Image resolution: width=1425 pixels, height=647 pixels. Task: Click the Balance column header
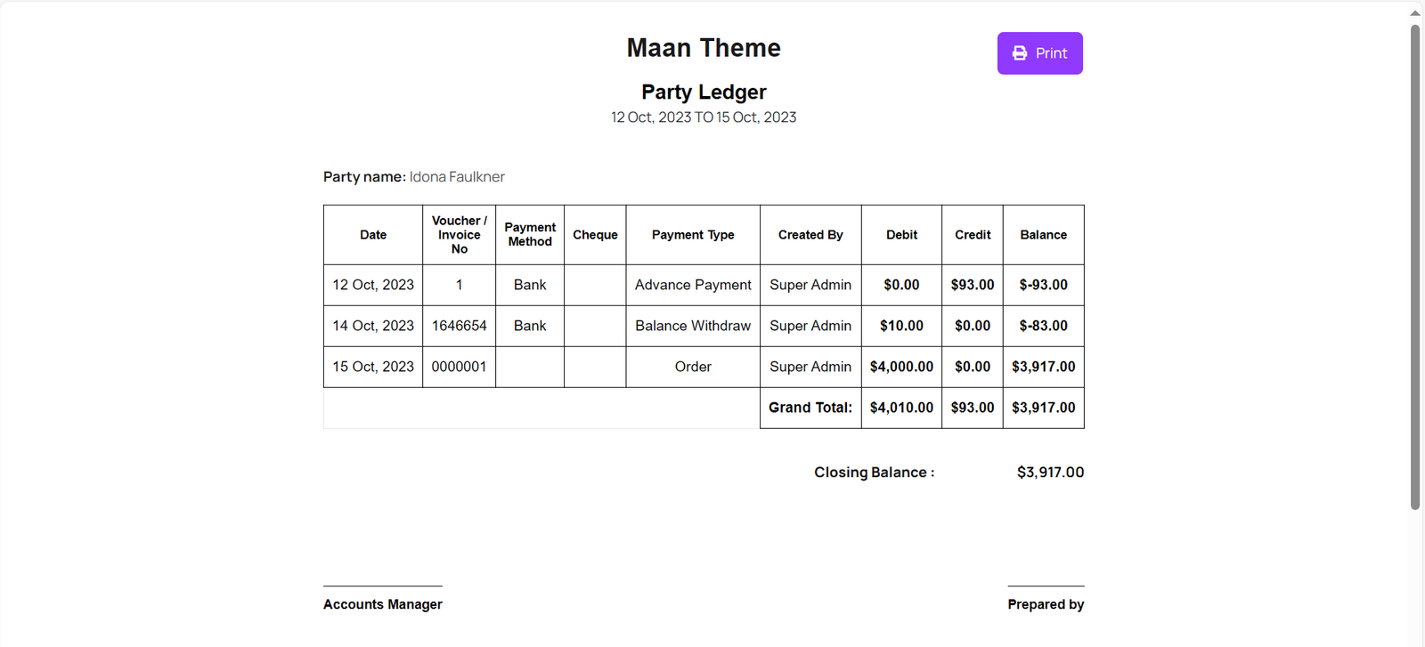point(1043,235)
